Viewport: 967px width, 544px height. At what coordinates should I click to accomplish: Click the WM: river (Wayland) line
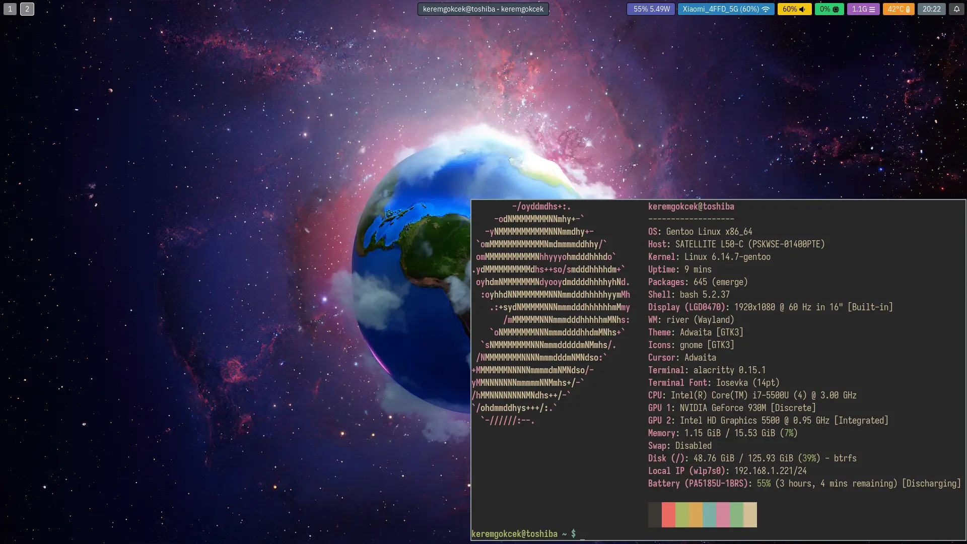(x=691, y=320)
